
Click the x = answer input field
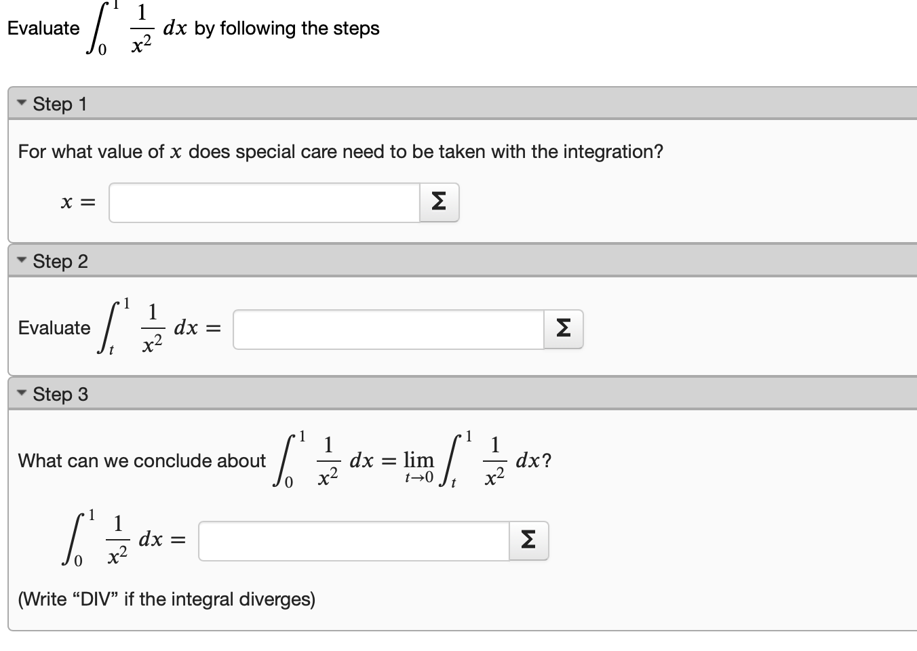pos(265,201)
